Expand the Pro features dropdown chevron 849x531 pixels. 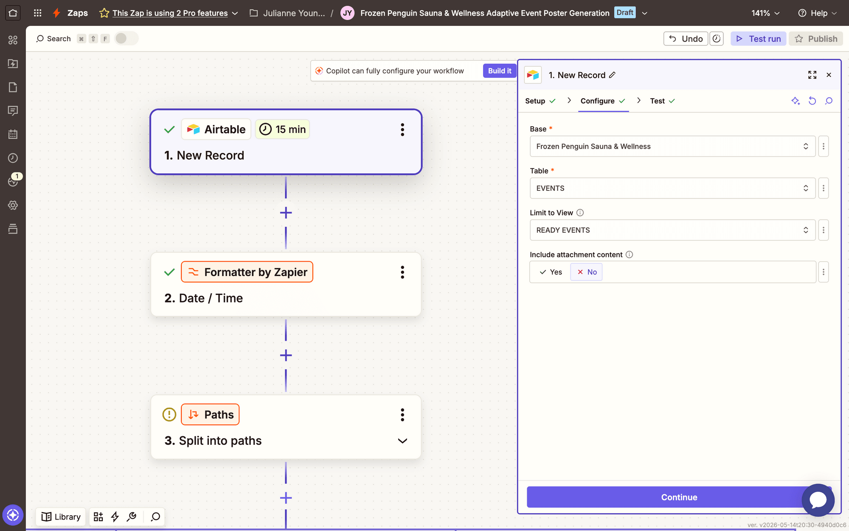pos(235,13)
